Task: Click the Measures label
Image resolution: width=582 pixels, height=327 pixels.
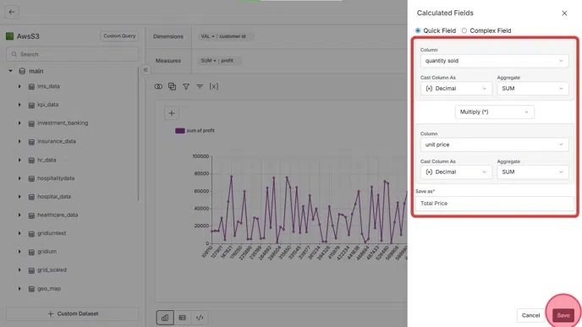Action: pos(168,61)
